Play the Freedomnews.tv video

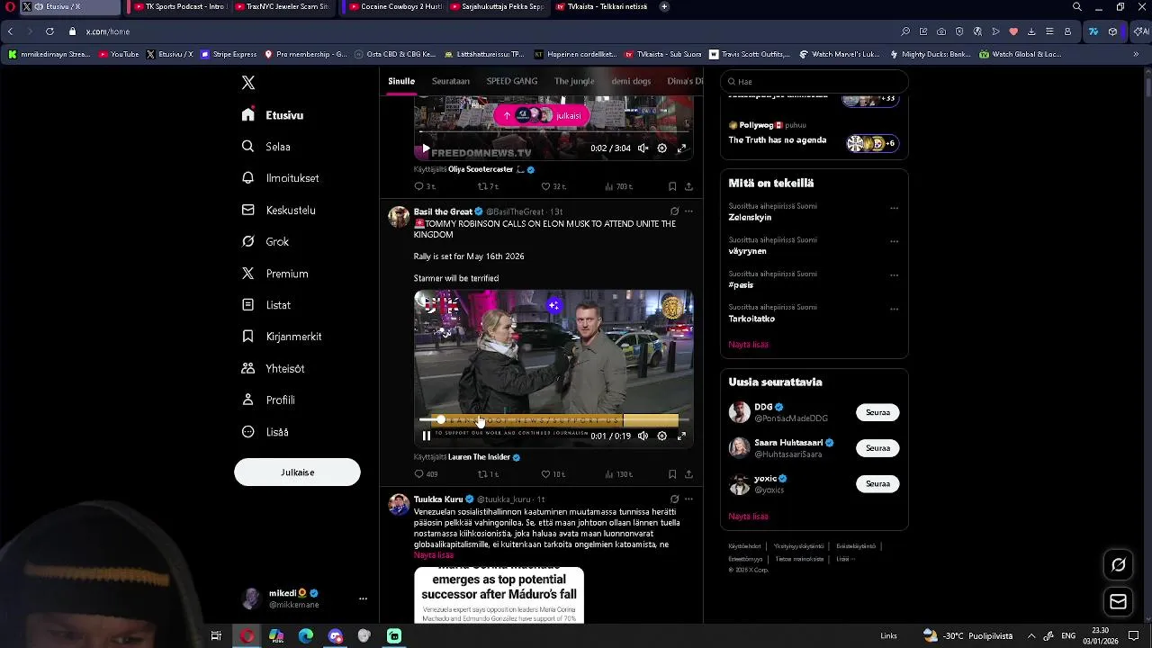click(427, 148)
